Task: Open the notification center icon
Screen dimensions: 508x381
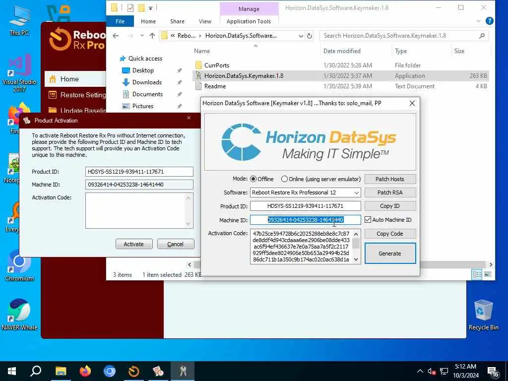Action: click(x=493, y=372)
